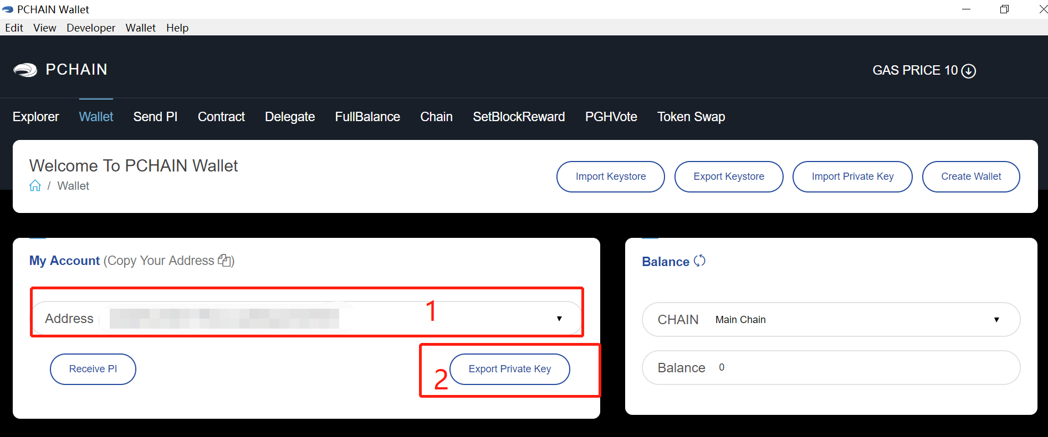Image resolution: width=1048 pixels, height=437 pixels.
Task: Switch to the Delegate tab
Action: 290,117
